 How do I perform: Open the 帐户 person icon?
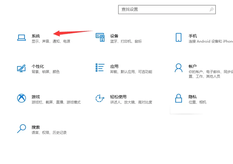pos(179,68)
